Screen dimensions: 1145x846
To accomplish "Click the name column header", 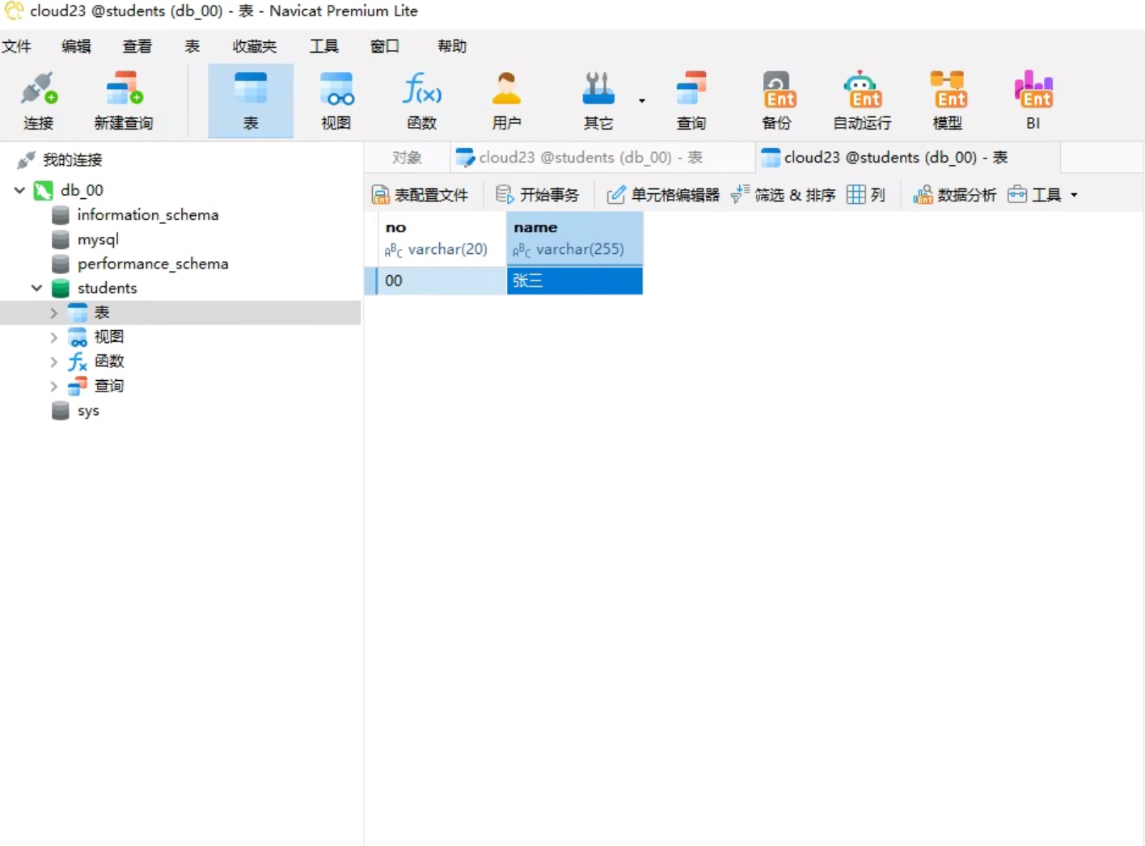I will point(574,238).
